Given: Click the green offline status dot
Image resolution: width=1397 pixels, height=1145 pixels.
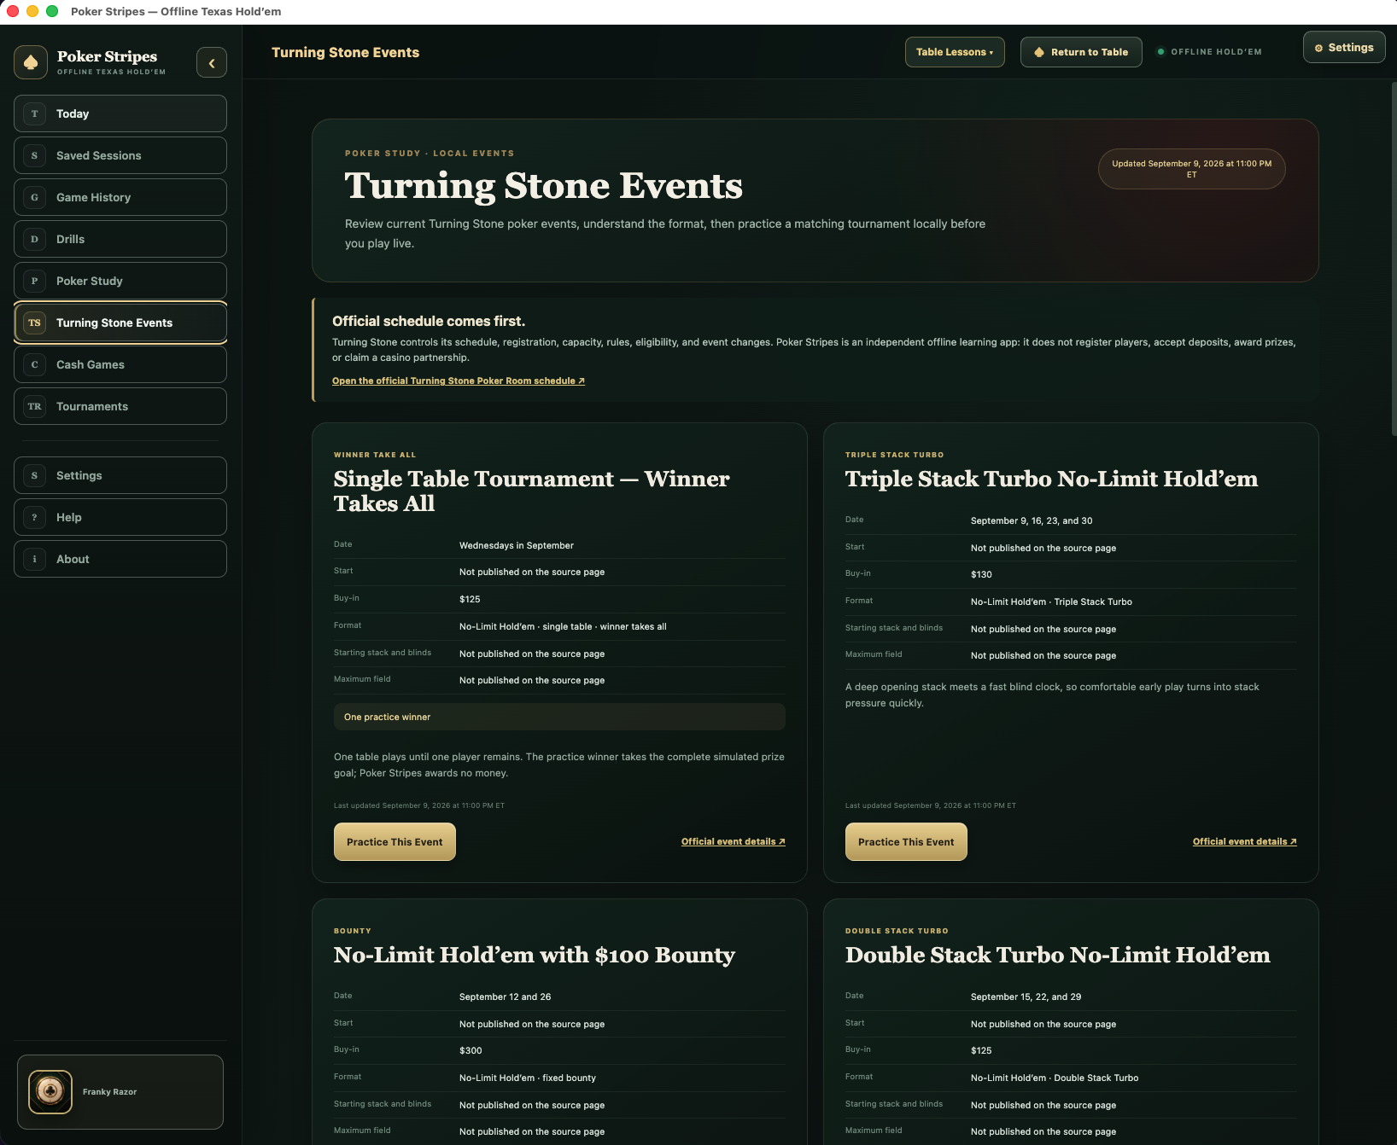Looking at the screenshot, I should tap(1160, 52).
